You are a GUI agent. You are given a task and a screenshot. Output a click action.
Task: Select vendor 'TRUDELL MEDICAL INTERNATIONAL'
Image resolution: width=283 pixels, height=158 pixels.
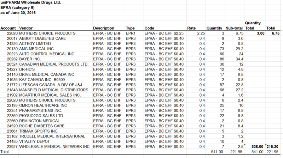tap(52, 136)
